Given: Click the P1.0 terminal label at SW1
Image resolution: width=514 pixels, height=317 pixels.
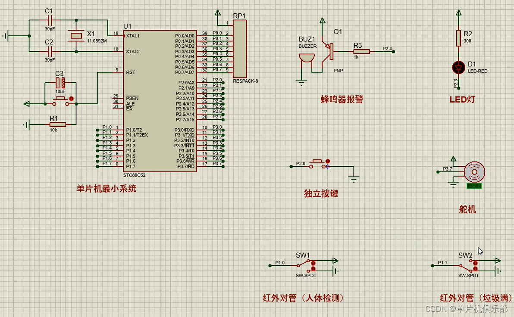Looking at the screenshot, I should point(279,263).
